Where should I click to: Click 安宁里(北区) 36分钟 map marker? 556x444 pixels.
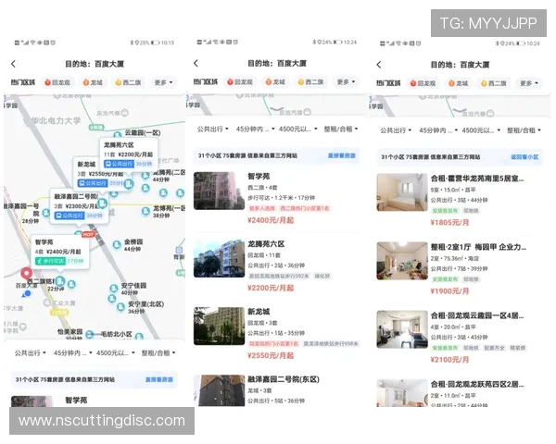coord(120,307)
